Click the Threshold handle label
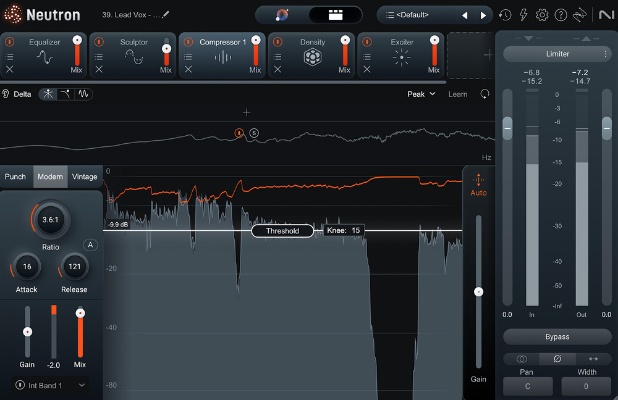The image size is (618, 400). pyautogui.click(x=282, y=231)
